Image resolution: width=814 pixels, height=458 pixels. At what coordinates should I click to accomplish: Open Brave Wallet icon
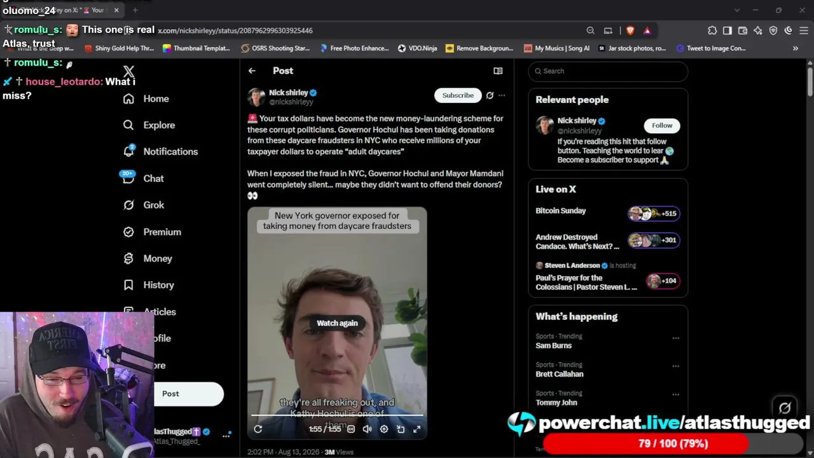[743, 31]
